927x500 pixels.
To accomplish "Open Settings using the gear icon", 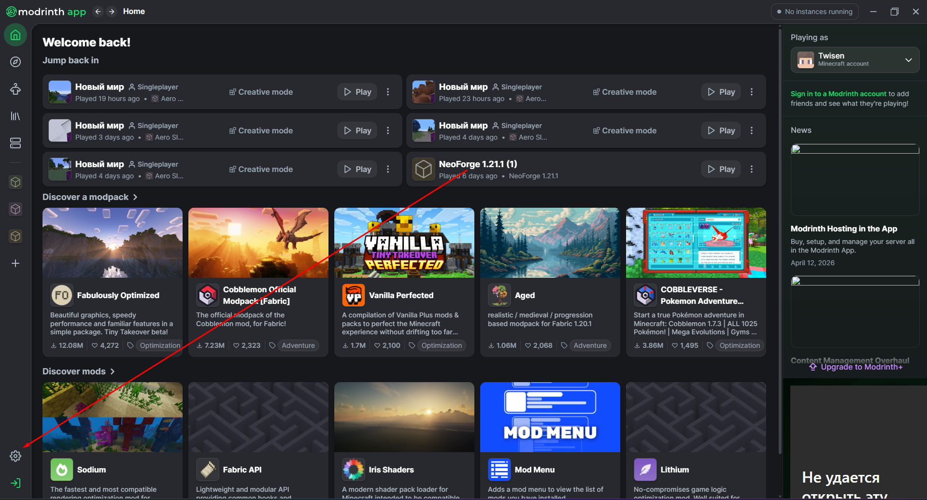I will pyautogui.click(x=15, y=456).
